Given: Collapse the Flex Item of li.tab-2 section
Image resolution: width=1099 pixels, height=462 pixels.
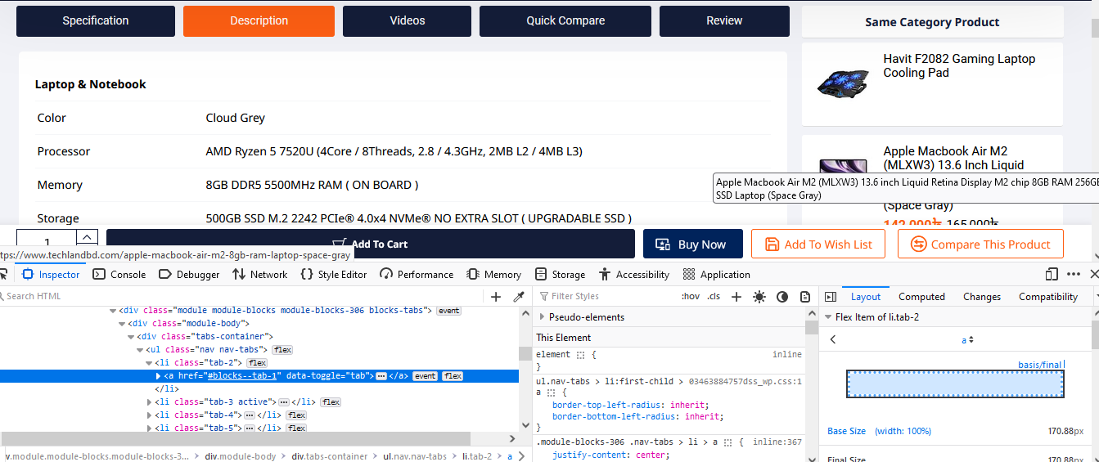Looking at the screenshot, I should 828,317.
